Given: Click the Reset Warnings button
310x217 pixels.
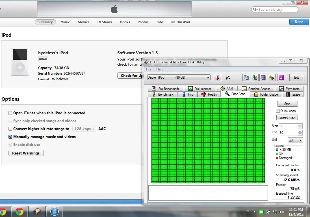Looking at the screenshot, I should pos(26,153).
